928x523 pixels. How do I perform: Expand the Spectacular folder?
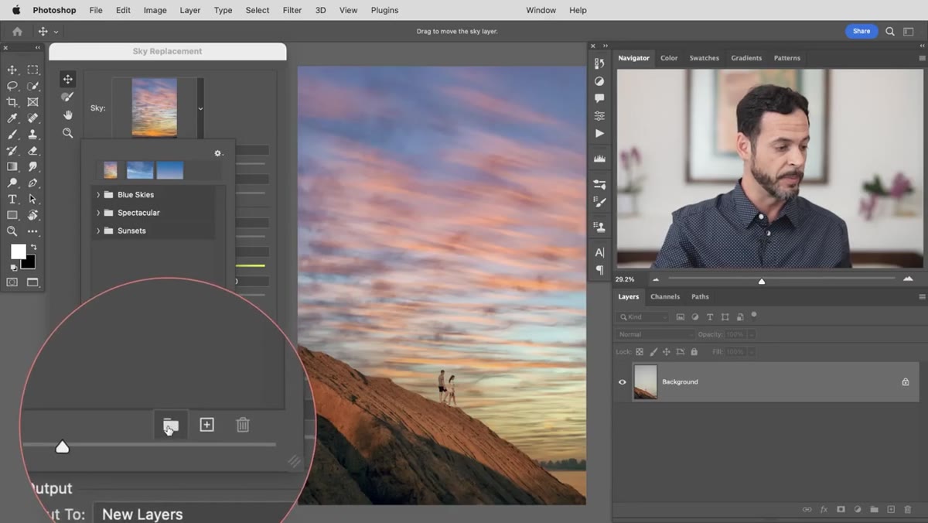click(x=98, y=213)
